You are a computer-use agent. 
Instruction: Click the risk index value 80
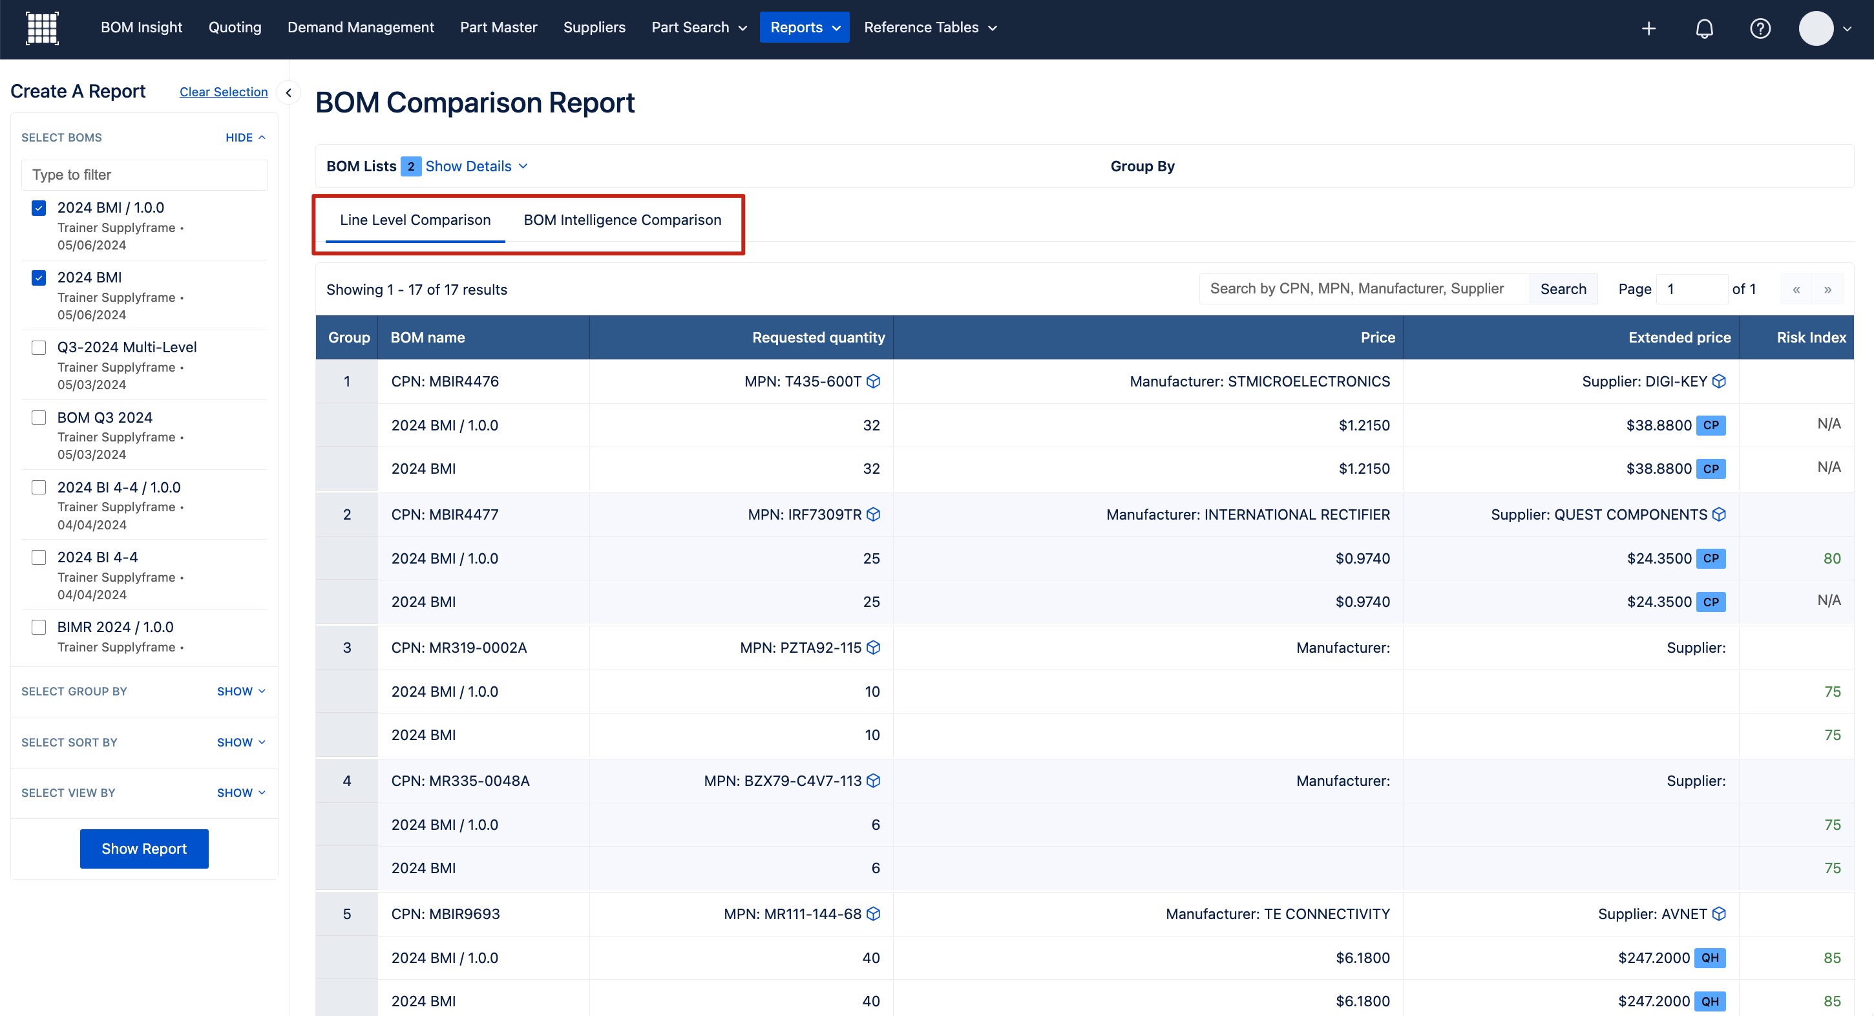[1832, 558]
